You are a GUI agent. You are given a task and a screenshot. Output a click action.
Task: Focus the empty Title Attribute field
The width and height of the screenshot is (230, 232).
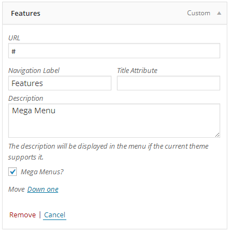[169, 83]
